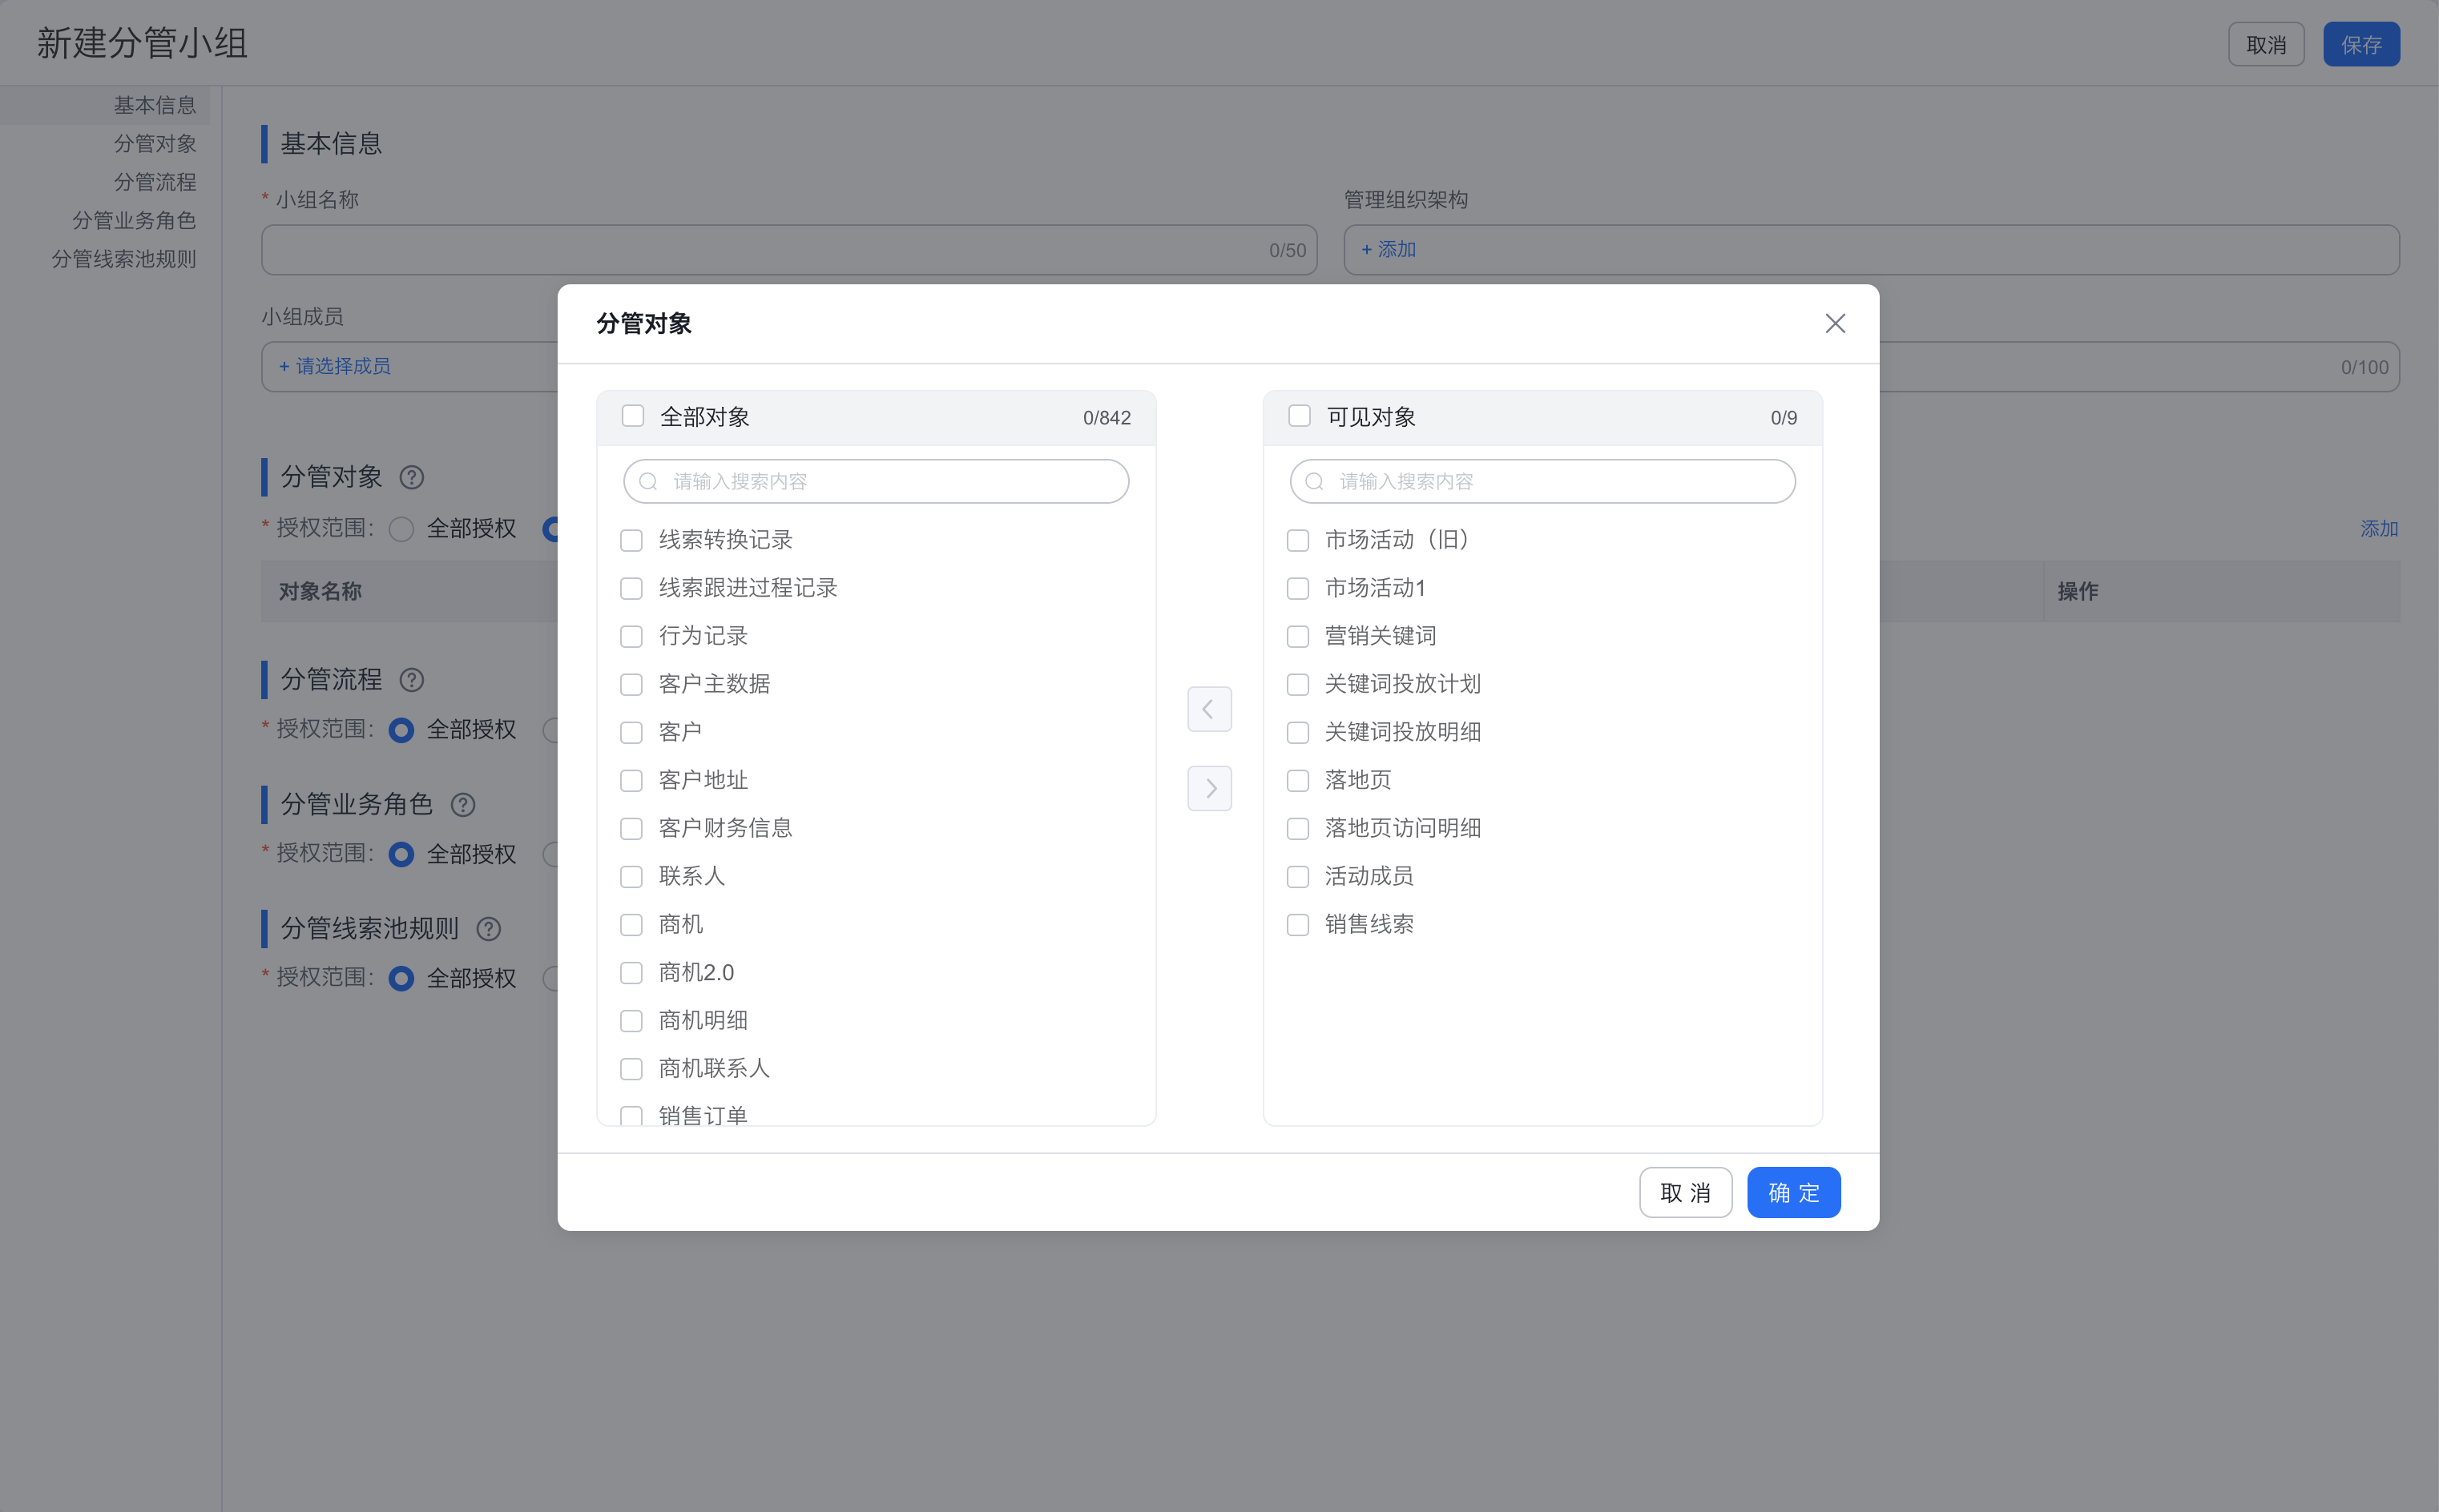Viewport: 2439px width, 1512px height.
Task: Click 取消 button in dialog footer
Action: (1685, 1192)
